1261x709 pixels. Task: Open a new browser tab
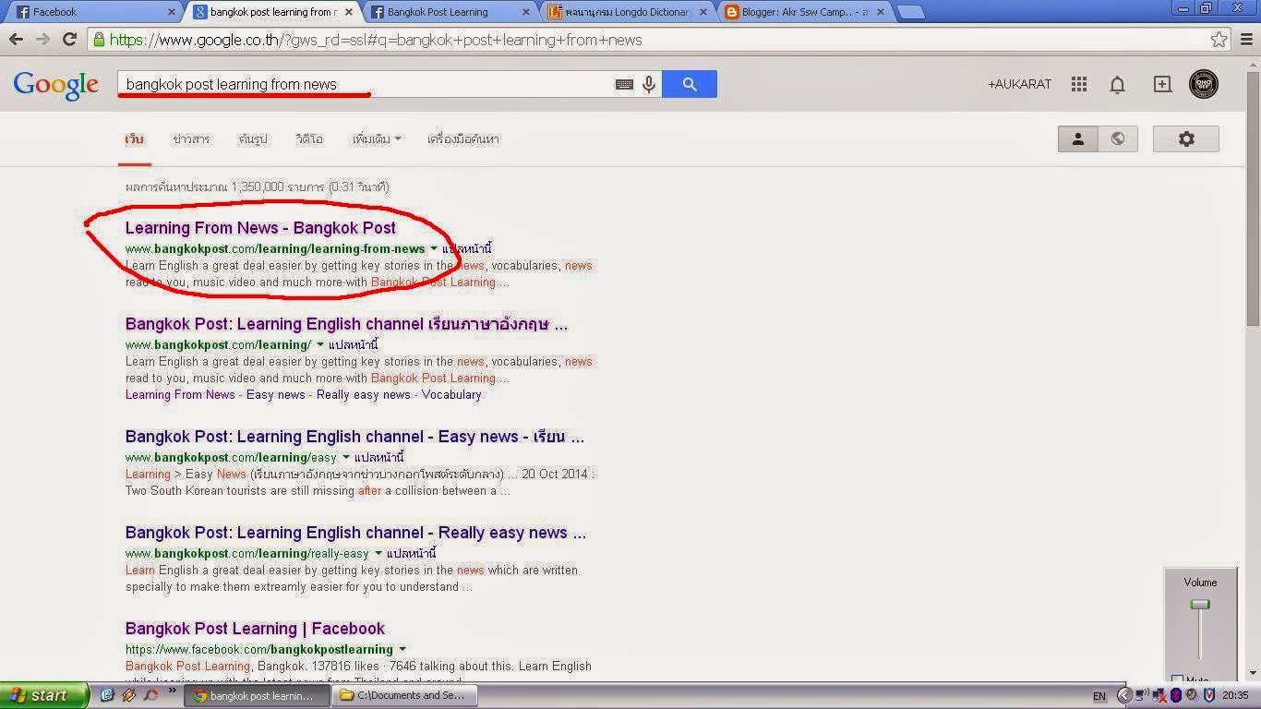coord(910,12)
